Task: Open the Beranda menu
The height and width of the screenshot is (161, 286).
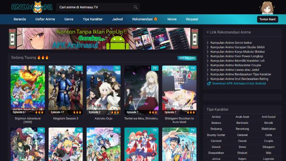Action: coord(20,19)
